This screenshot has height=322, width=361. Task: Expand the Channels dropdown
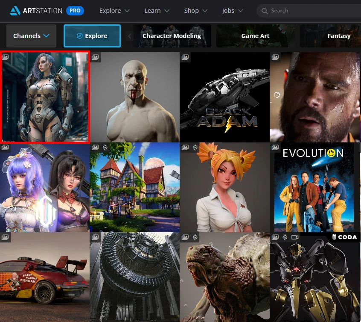point(31,36)
